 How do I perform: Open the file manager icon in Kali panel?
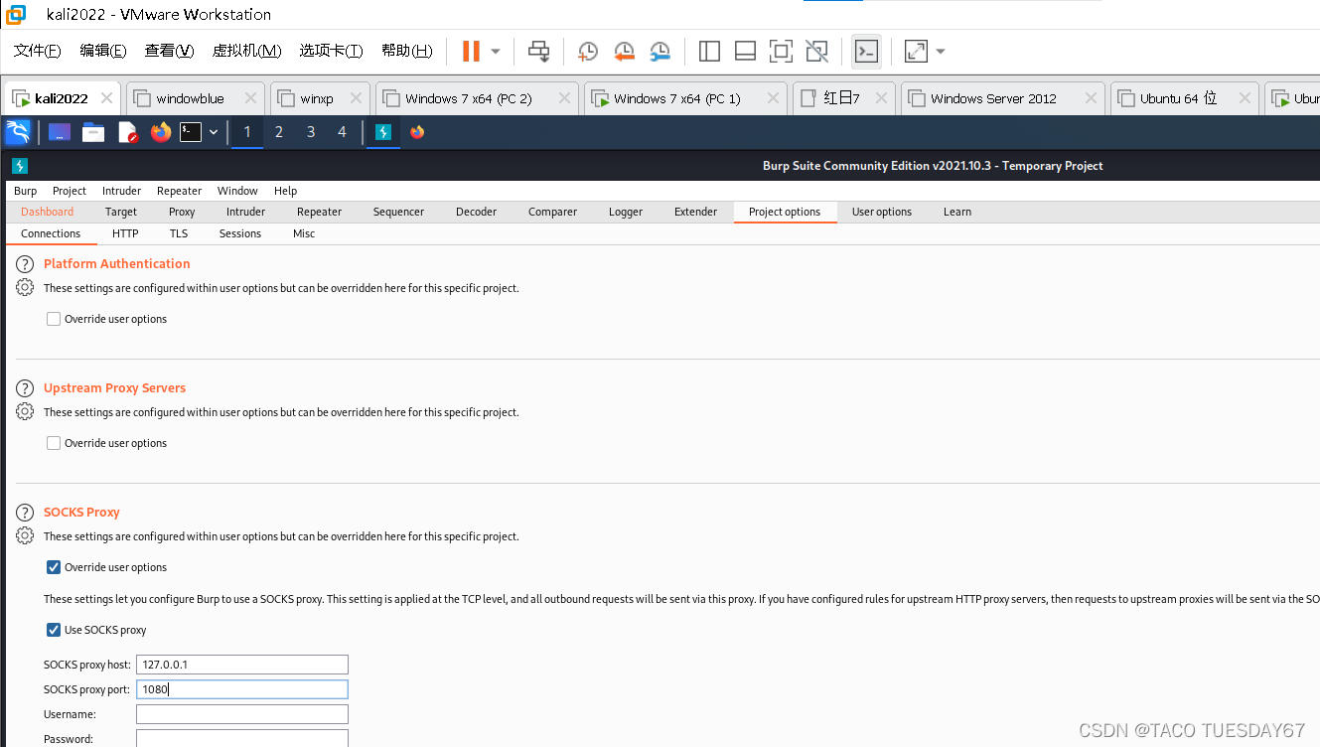click(93, 132)
